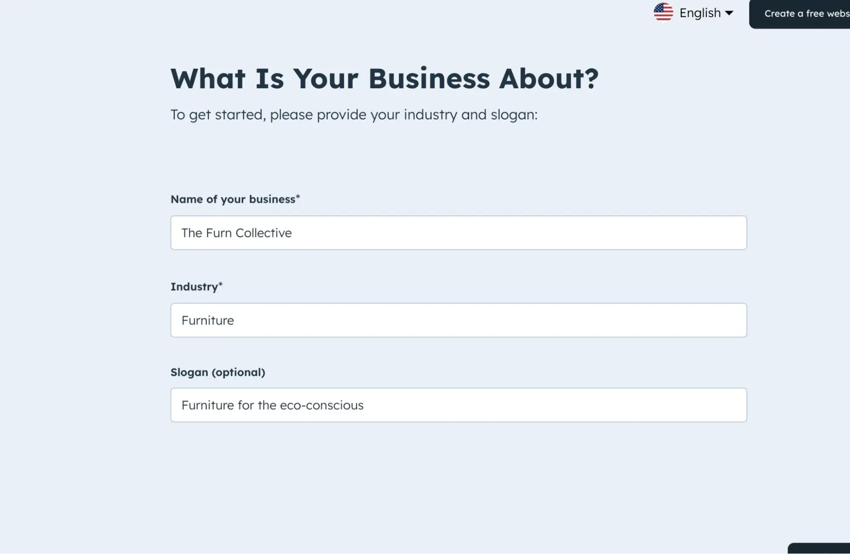850x554 pixels.
Task: Click the "To get started" subtitle text
Action: point(354,115)
